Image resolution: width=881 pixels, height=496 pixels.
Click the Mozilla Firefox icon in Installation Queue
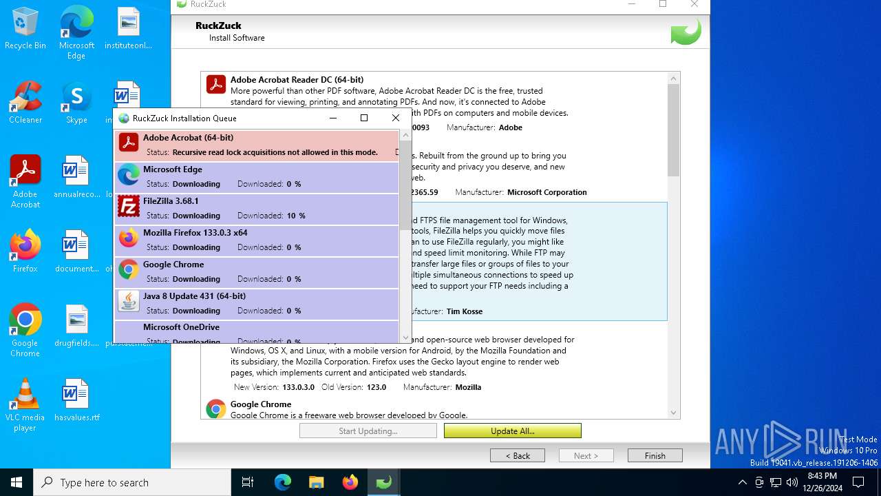coord(129,238)
